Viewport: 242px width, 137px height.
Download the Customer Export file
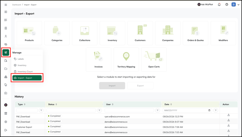point(229,125)
